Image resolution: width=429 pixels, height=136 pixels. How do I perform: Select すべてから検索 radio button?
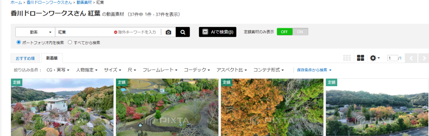click(x=70, y=42)
